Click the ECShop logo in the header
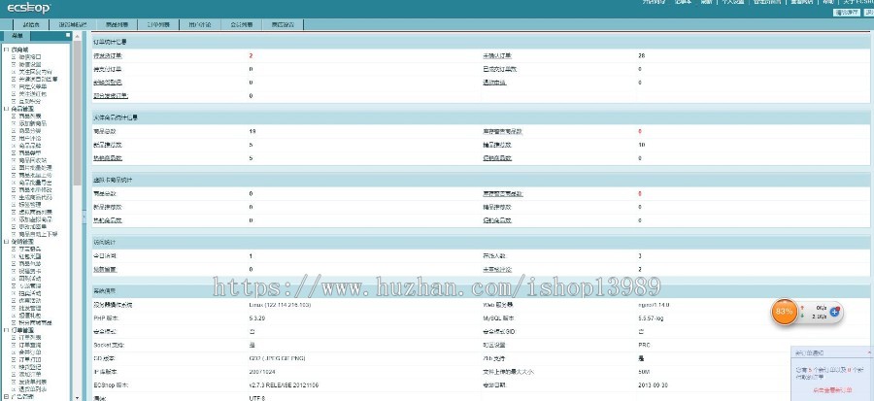The image size is (874, 401). pos(28,8)
